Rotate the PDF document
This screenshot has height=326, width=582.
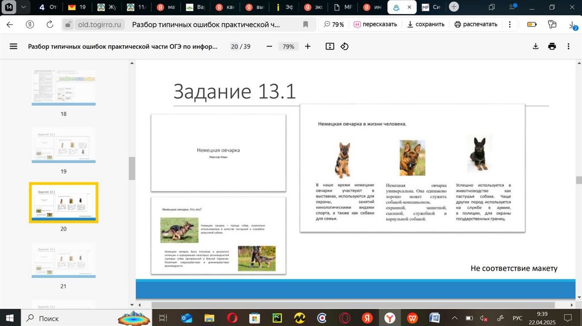click(344, 47)
